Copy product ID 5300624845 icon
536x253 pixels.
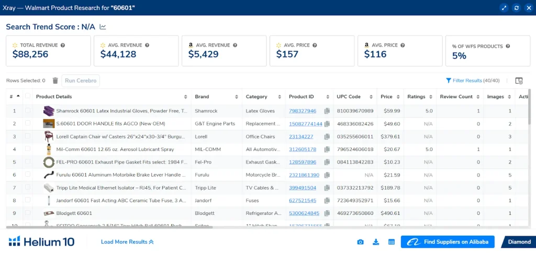327,213
